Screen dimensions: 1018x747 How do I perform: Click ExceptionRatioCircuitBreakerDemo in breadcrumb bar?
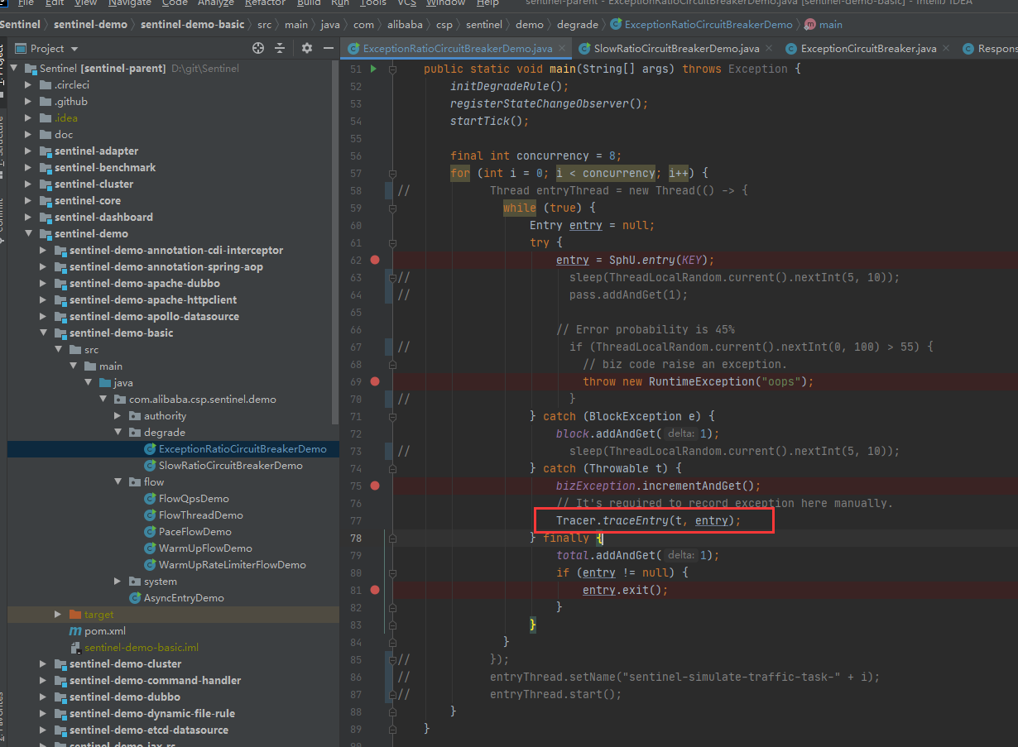click(701, 25)
